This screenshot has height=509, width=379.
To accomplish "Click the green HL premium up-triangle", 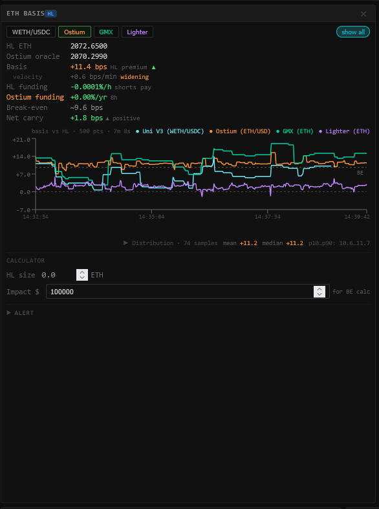I will pyautogui.click(x=153, y=67).
